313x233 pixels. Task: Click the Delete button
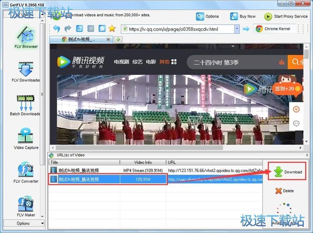[x=285, y=191]
